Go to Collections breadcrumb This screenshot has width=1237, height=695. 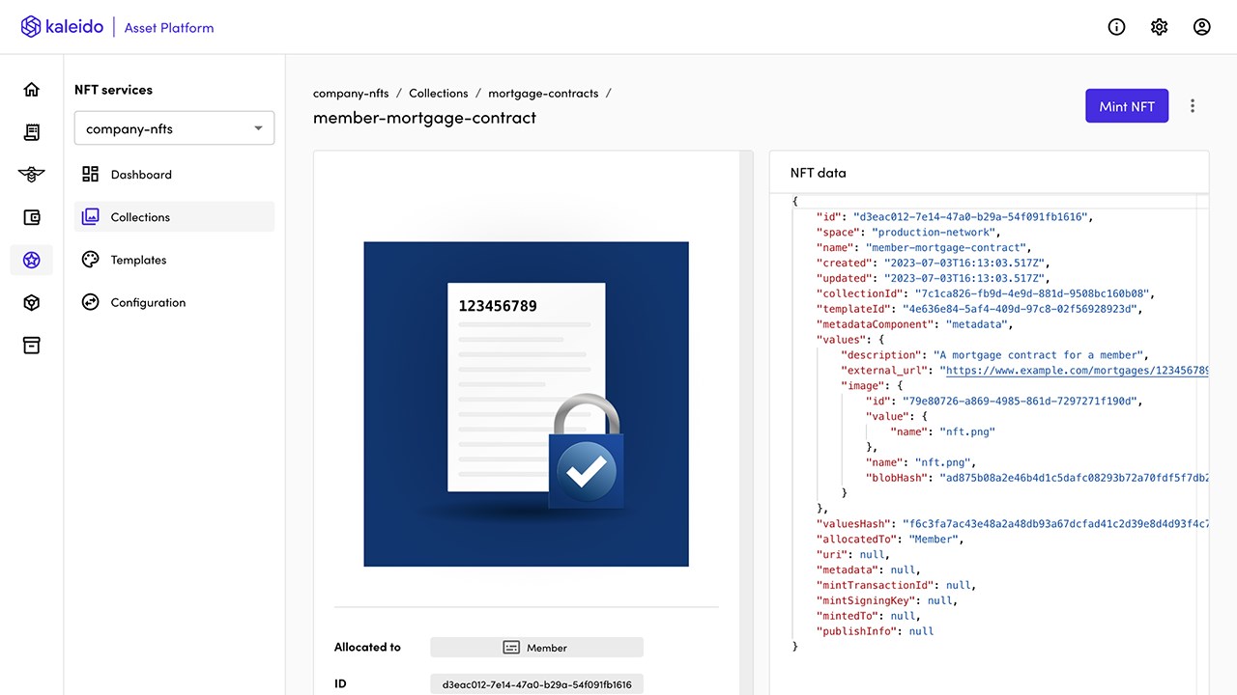click(x=438, y=94)
